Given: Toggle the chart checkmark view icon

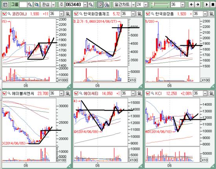Looking at the screenshot, I should pos(100,5).
